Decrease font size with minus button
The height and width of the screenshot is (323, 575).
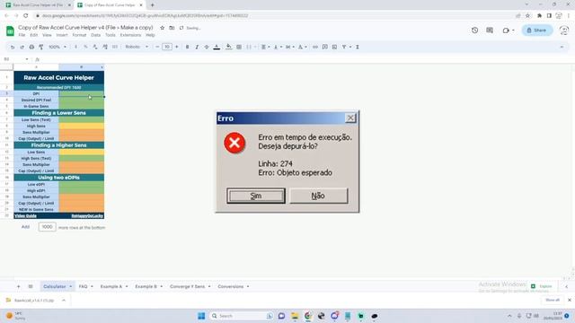pos(158,47)
